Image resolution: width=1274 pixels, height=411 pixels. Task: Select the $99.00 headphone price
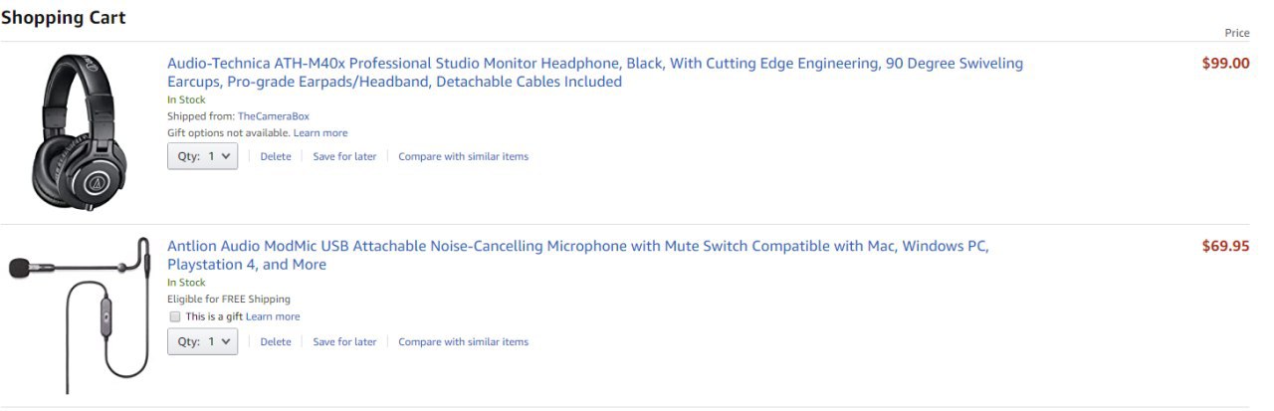[x=1225, y=64]
